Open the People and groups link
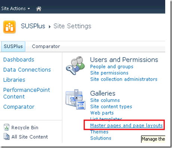The width and height of the screenshot is (172, 148). pos(112,67)
